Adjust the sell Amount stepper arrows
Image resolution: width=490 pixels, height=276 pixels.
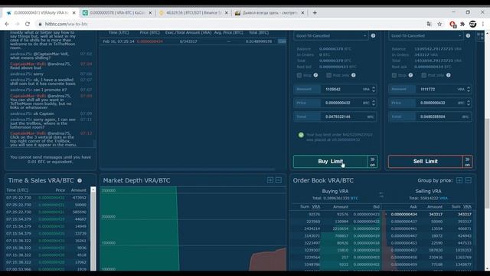click(469, 89)
